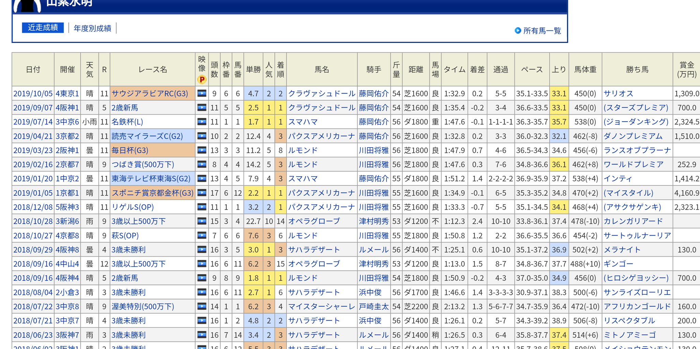
Task: Play video for 東海テレビ杯東海S(G2)
Action: [x=202, y=179]
